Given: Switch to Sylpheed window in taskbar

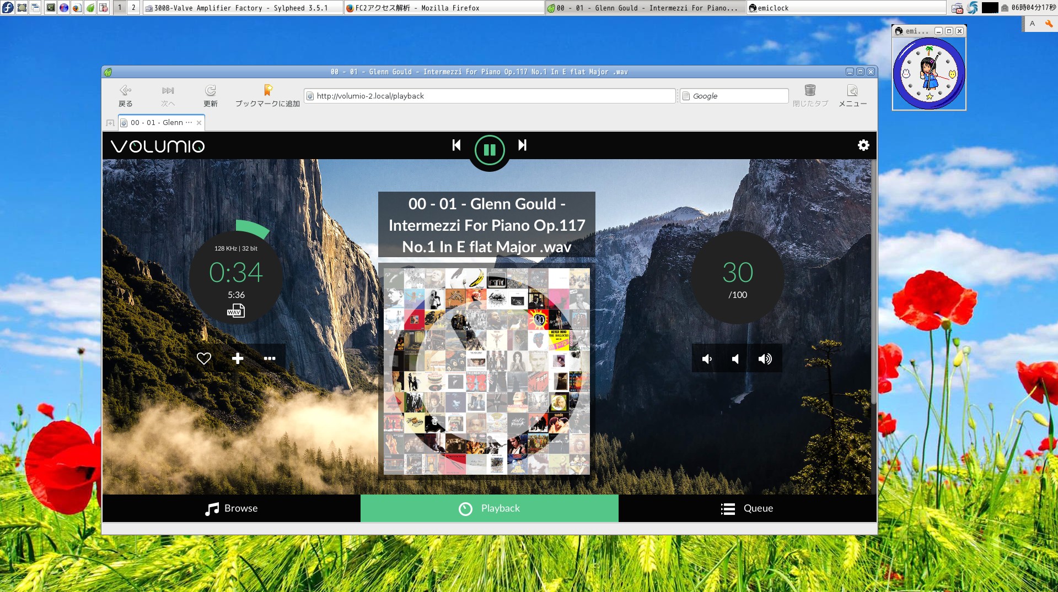Looking at the screenshot, I should 241,8.
